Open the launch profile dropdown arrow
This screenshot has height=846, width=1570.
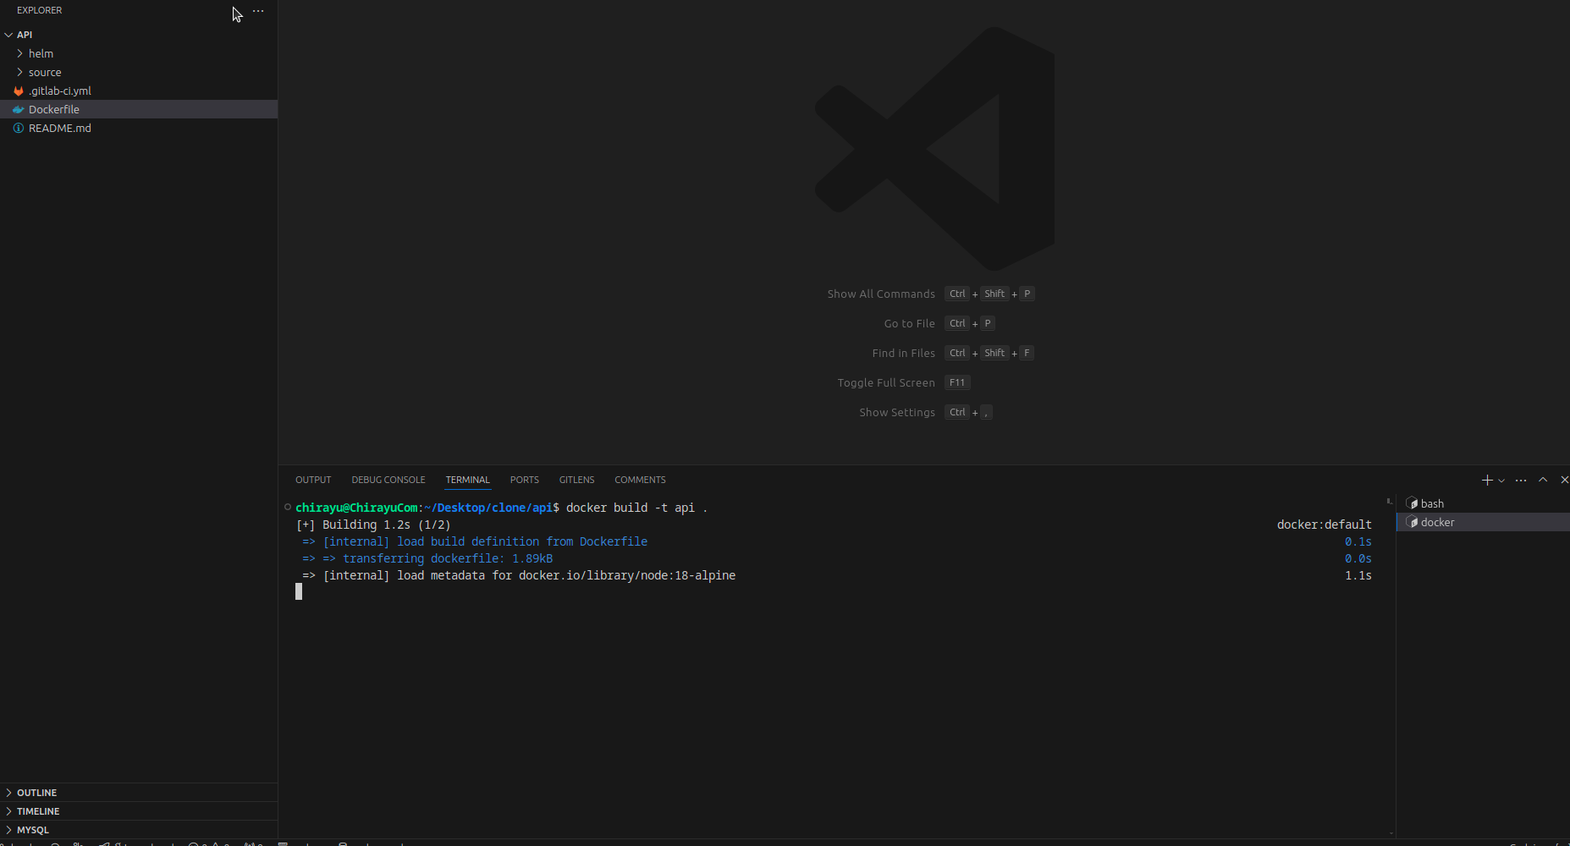coord(1501,481)
